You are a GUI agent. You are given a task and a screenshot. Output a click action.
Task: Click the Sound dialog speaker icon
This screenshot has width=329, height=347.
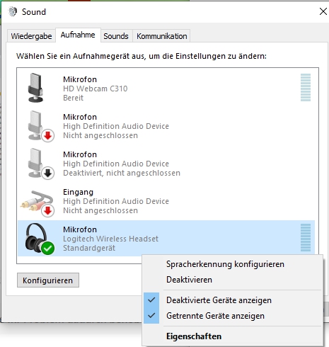coord(13,11)
